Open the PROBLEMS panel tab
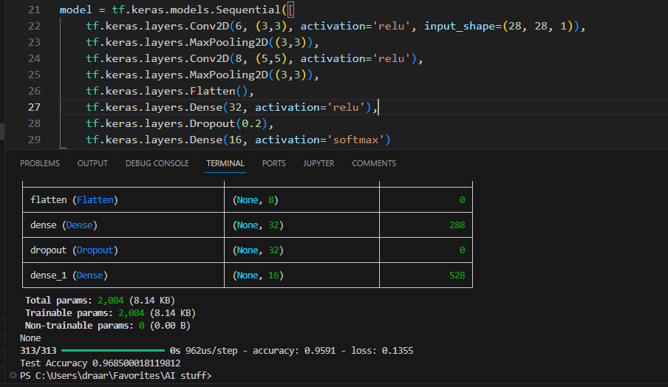Screen dimensions: 668x387 (x=40, y=163)
